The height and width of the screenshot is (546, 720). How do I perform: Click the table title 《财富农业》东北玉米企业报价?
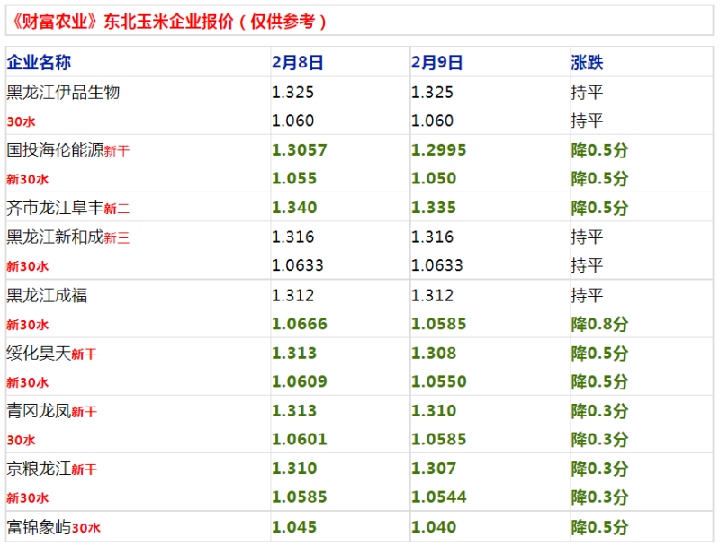coord(122,21)
